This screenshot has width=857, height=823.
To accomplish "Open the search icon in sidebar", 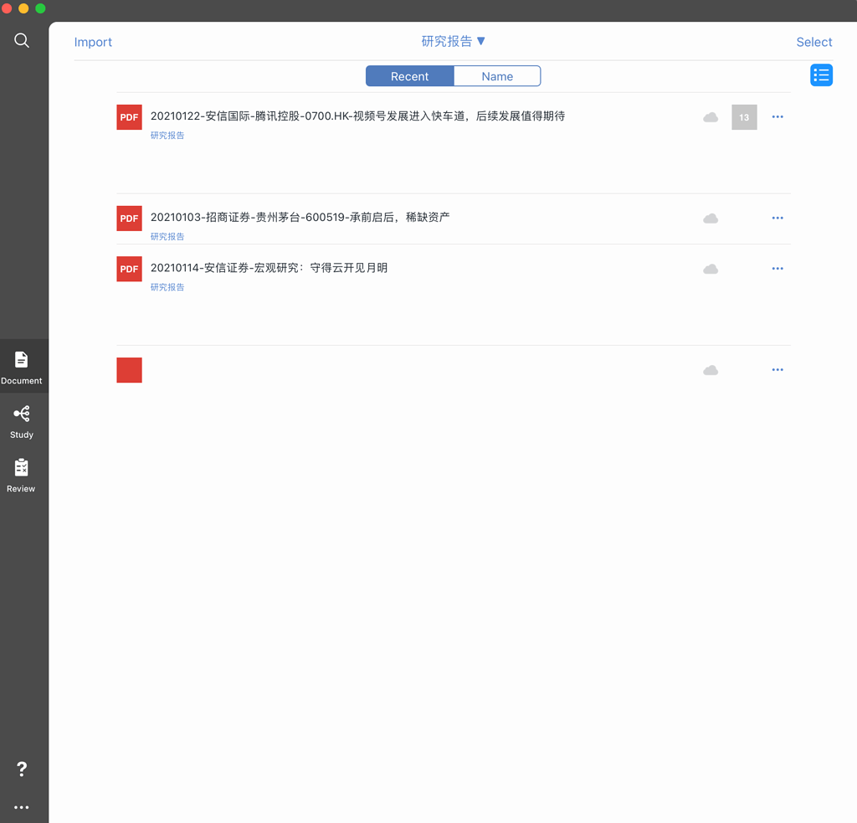I will coord(22,41).
